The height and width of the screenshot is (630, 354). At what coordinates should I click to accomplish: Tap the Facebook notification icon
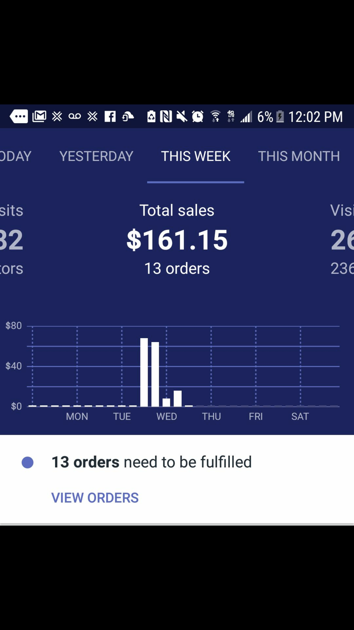[110, 116]
